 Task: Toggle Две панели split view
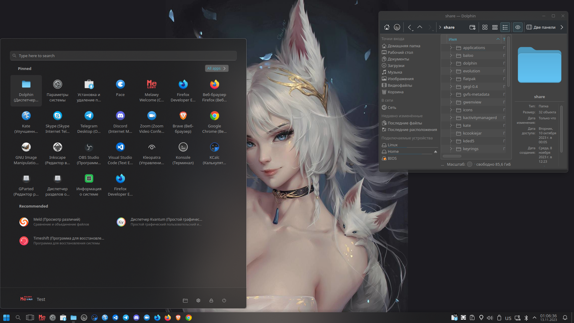(541, 27)
